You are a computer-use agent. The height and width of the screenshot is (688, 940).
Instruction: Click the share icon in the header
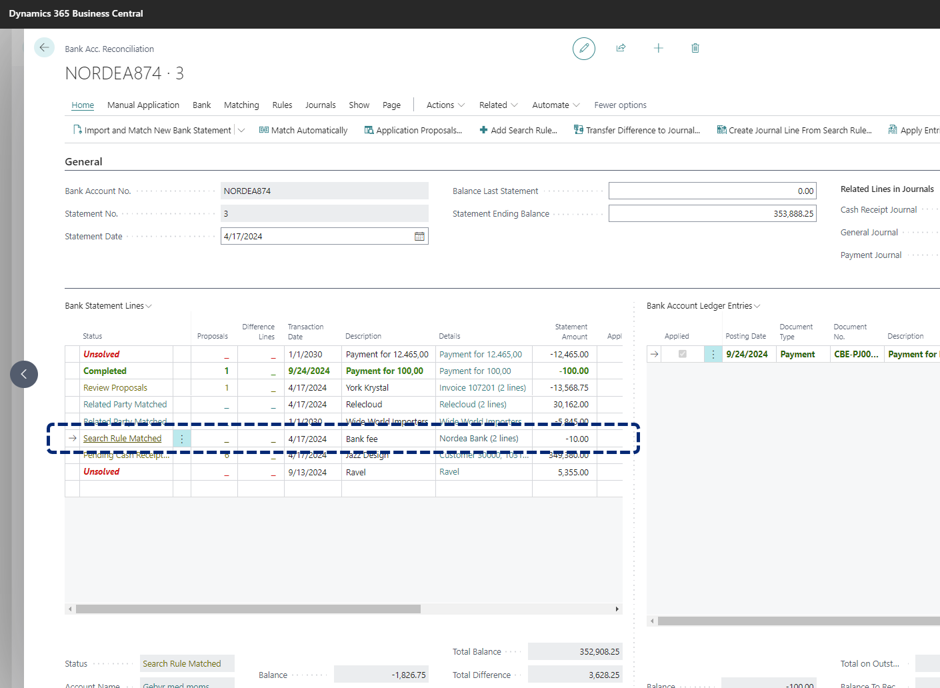pyautogui.click(x=621, y=48)
